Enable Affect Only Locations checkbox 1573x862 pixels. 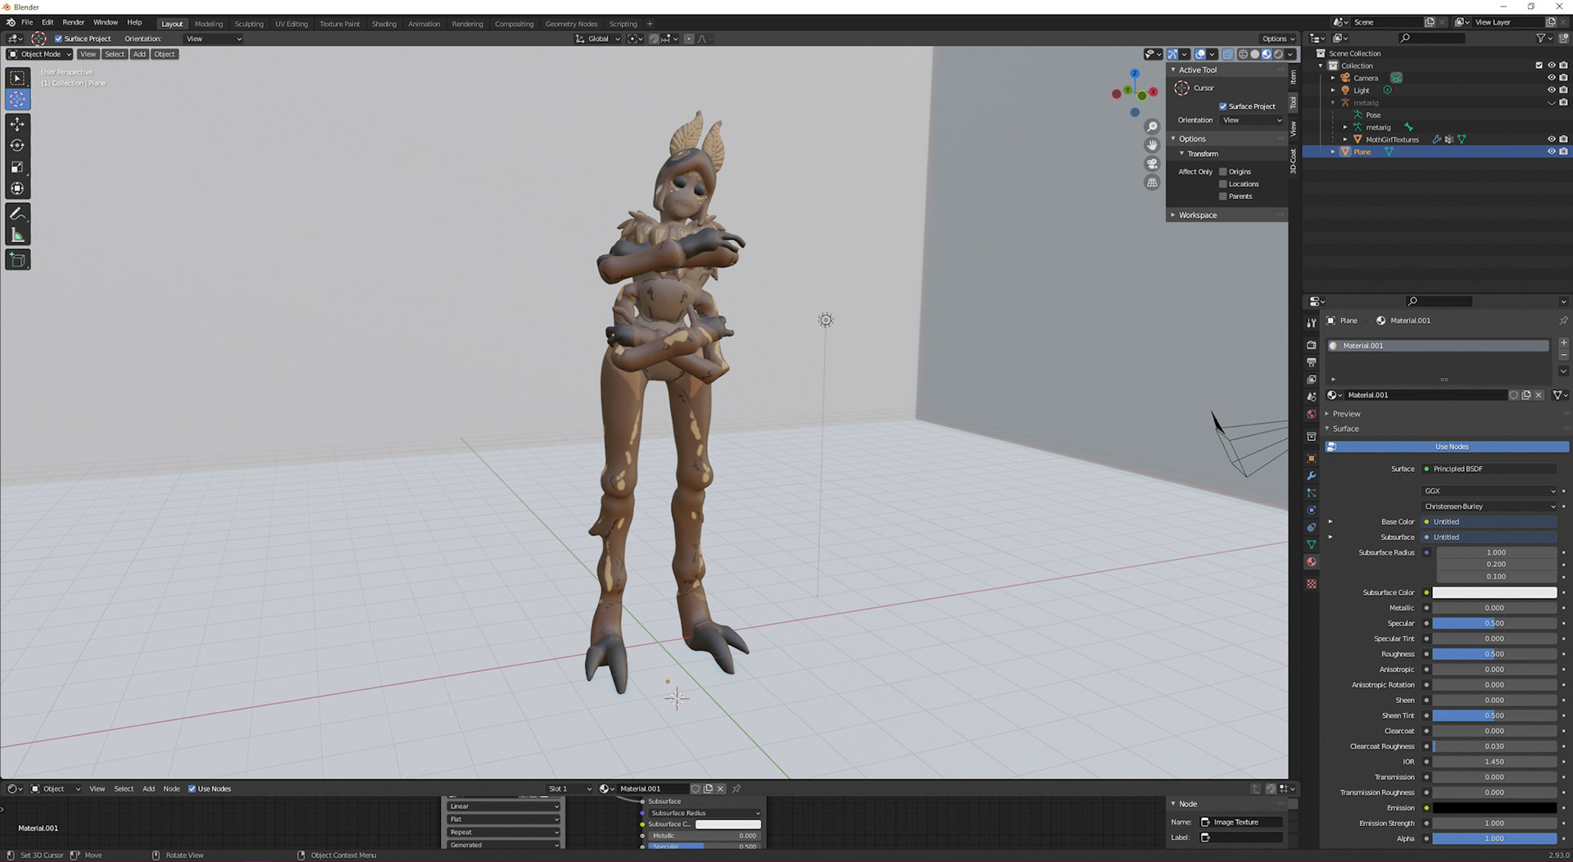pyautogui.click(x=1223, y=184)
